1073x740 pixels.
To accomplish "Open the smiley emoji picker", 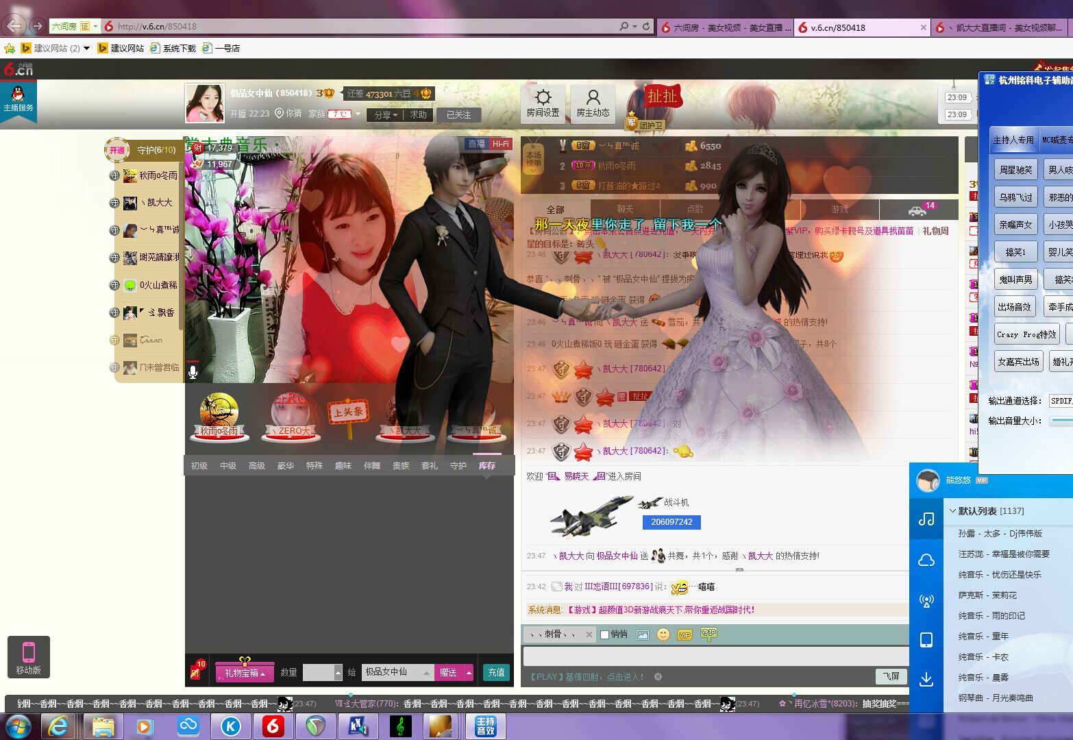I will pos(663,634).
